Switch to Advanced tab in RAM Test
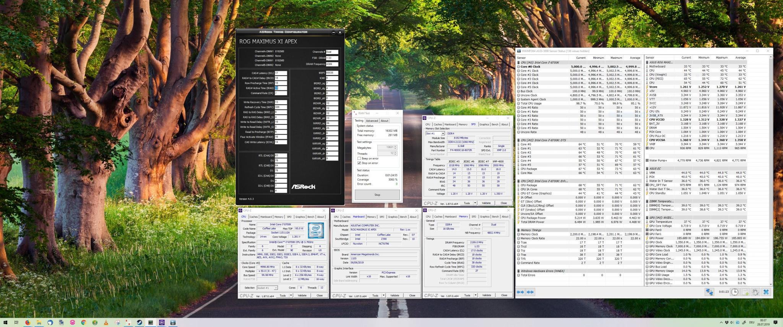 click(x=372, y=121)
